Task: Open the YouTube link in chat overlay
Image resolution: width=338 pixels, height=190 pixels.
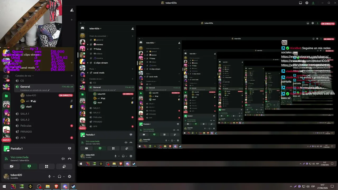Action: pos(306,65)
